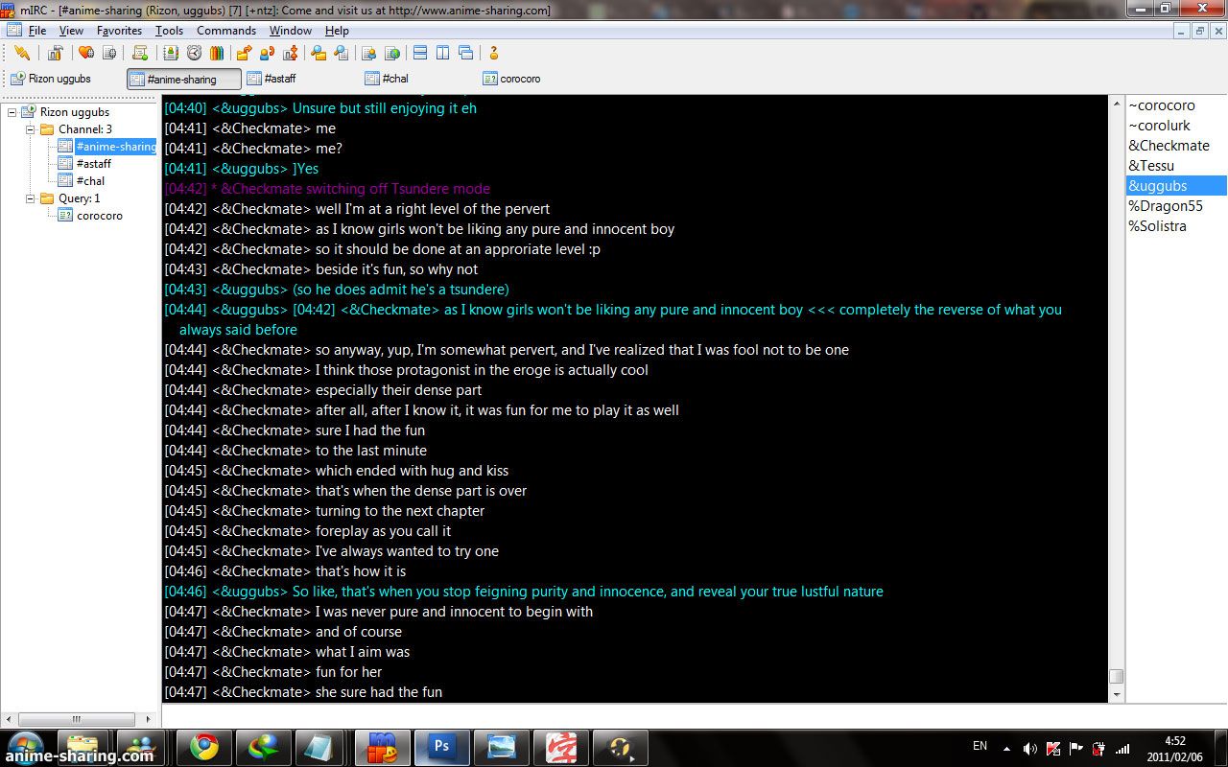
Task: Open Options via the hammer icon
Action: pos(56,53)
